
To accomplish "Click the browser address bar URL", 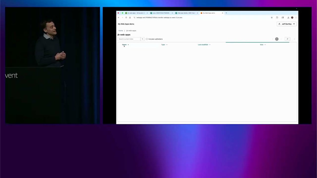I will point(159,18).
